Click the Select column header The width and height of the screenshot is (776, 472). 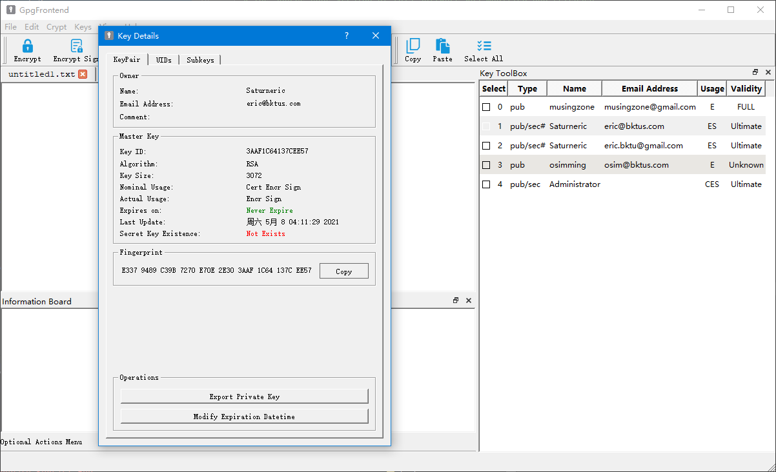click(x=494, y=88)
